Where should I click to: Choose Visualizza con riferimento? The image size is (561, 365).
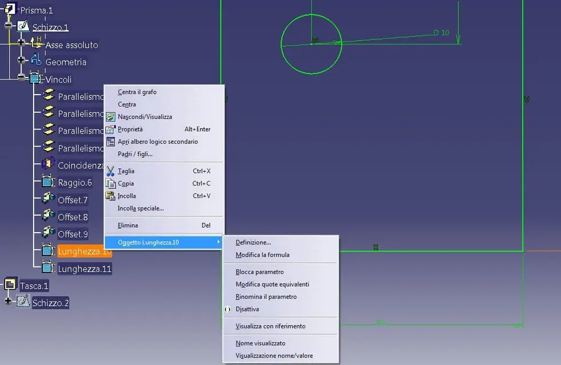pyautogui.click(x=270, y=326)
